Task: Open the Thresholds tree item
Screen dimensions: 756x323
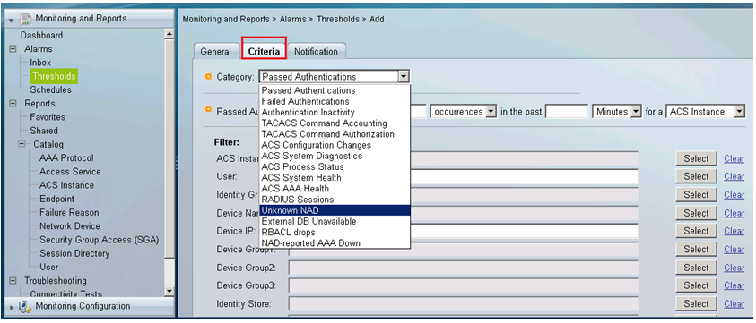Action: (54, 76)
